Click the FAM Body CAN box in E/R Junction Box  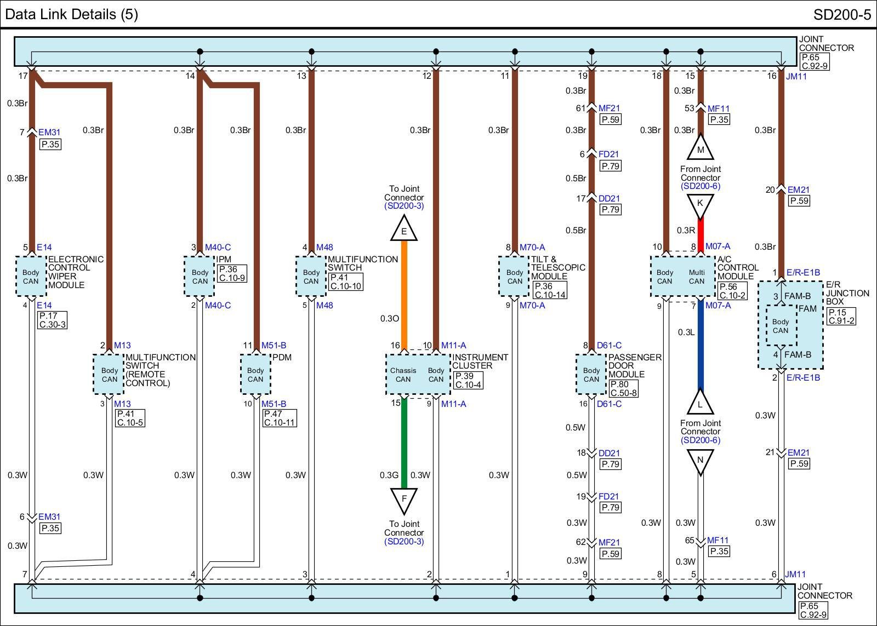[781, 326]
